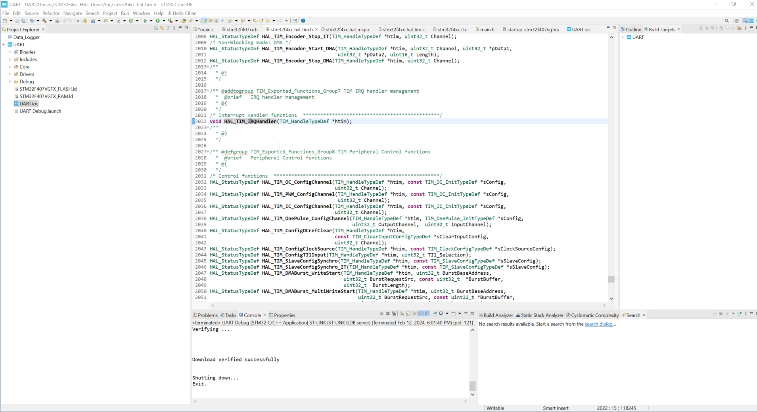This screenshot has width=757, height=412.
Task: Toggle Word Wrap in Console toolbar
Action: 414,313
